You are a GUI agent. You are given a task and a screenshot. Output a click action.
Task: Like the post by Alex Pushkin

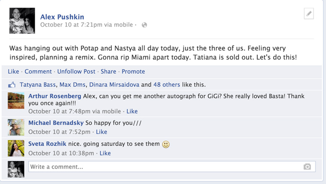(14, 72)
